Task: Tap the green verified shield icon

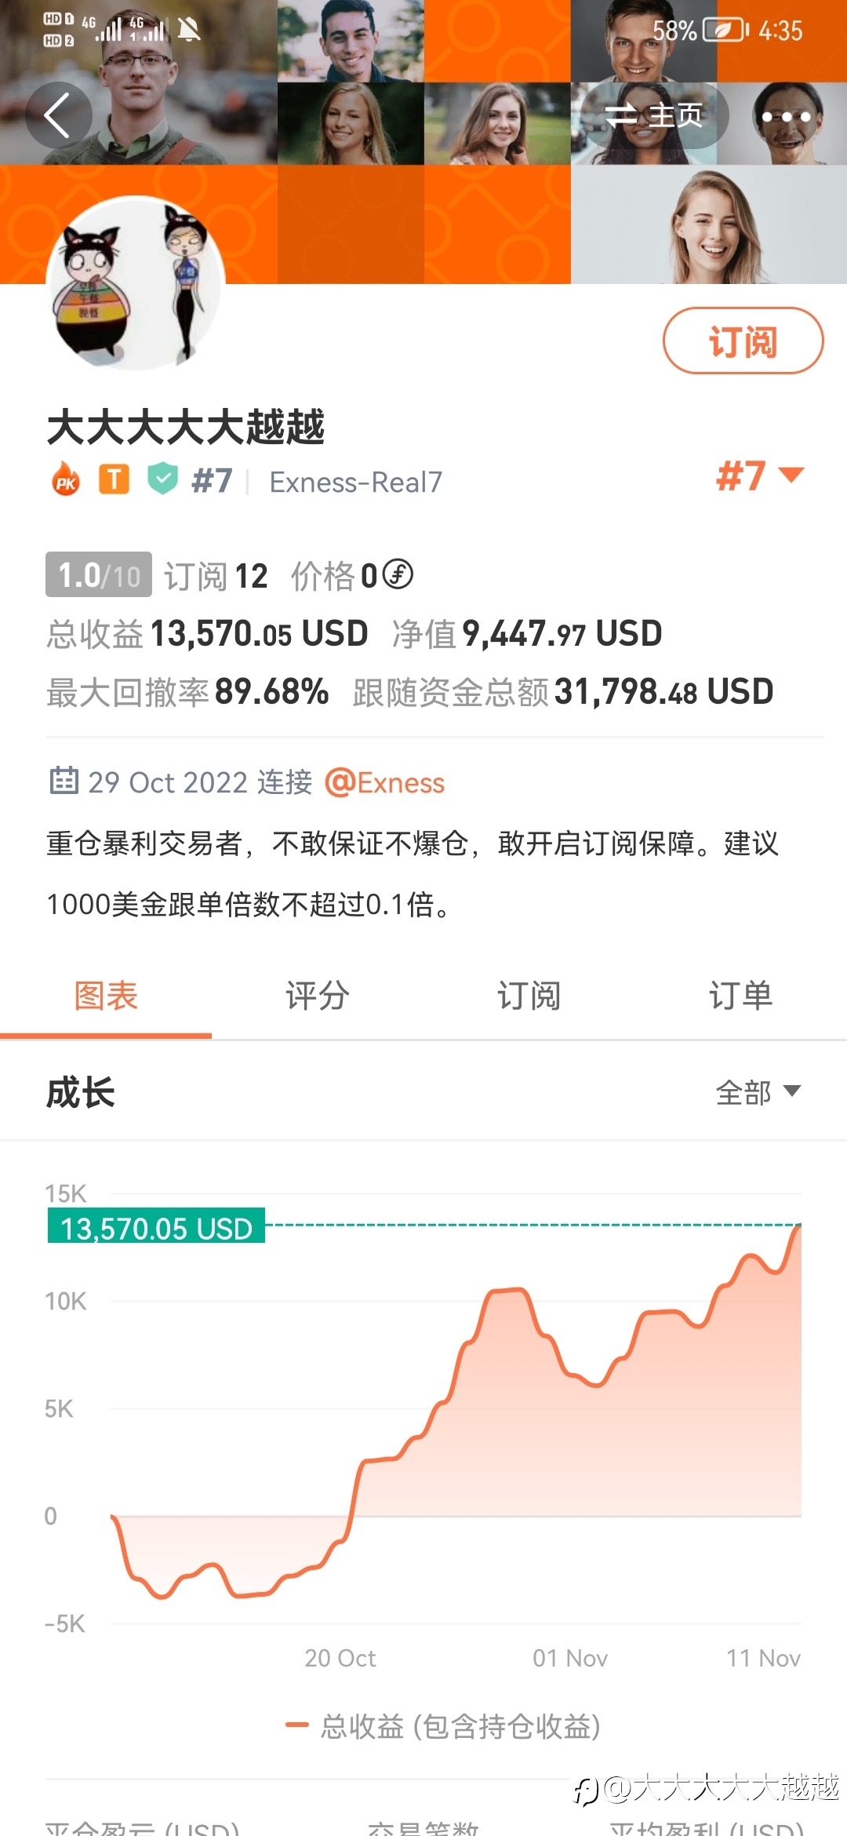Action: pos(163,479)
